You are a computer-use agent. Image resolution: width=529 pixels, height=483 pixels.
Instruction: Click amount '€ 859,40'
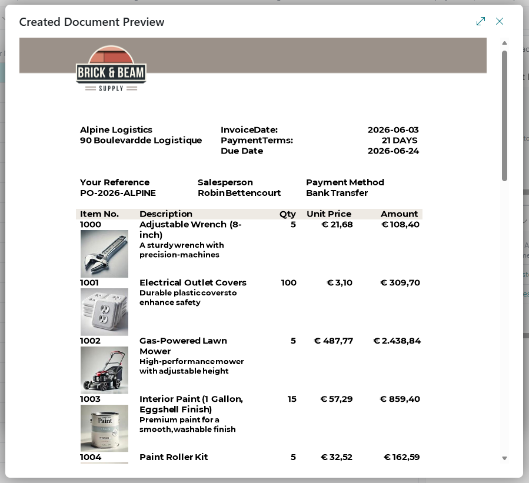coord(400,399)
